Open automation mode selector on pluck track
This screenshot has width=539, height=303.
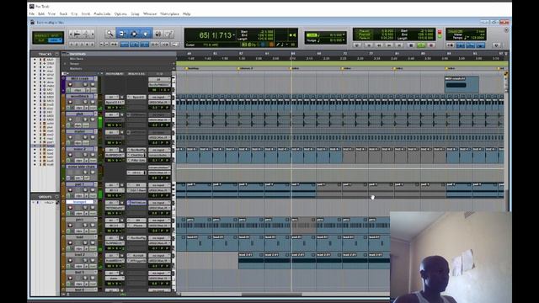87,125
